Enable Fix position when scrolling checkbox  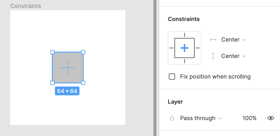(172, 76)
